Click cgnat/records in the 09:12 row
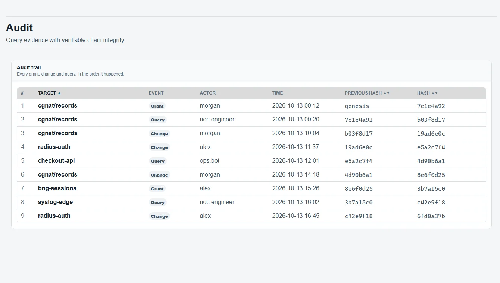 click(x=57, y=106)
